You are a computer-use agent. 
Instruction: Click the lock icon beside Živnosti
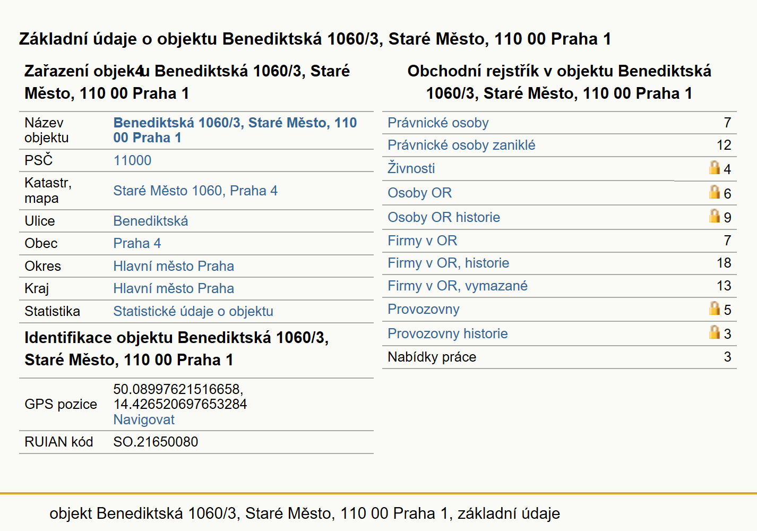coord(715,168)
